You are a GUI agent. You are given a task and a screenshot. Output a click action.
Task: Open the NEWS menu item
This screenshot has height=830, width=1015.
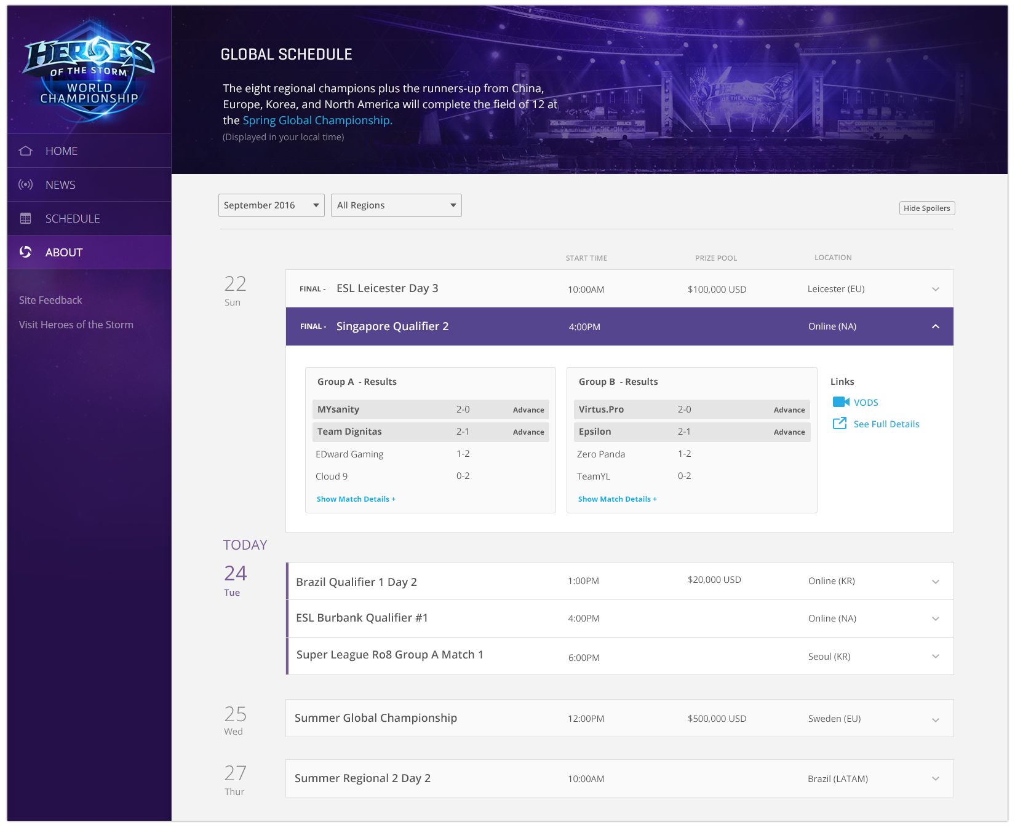click(x=89, y=184)
